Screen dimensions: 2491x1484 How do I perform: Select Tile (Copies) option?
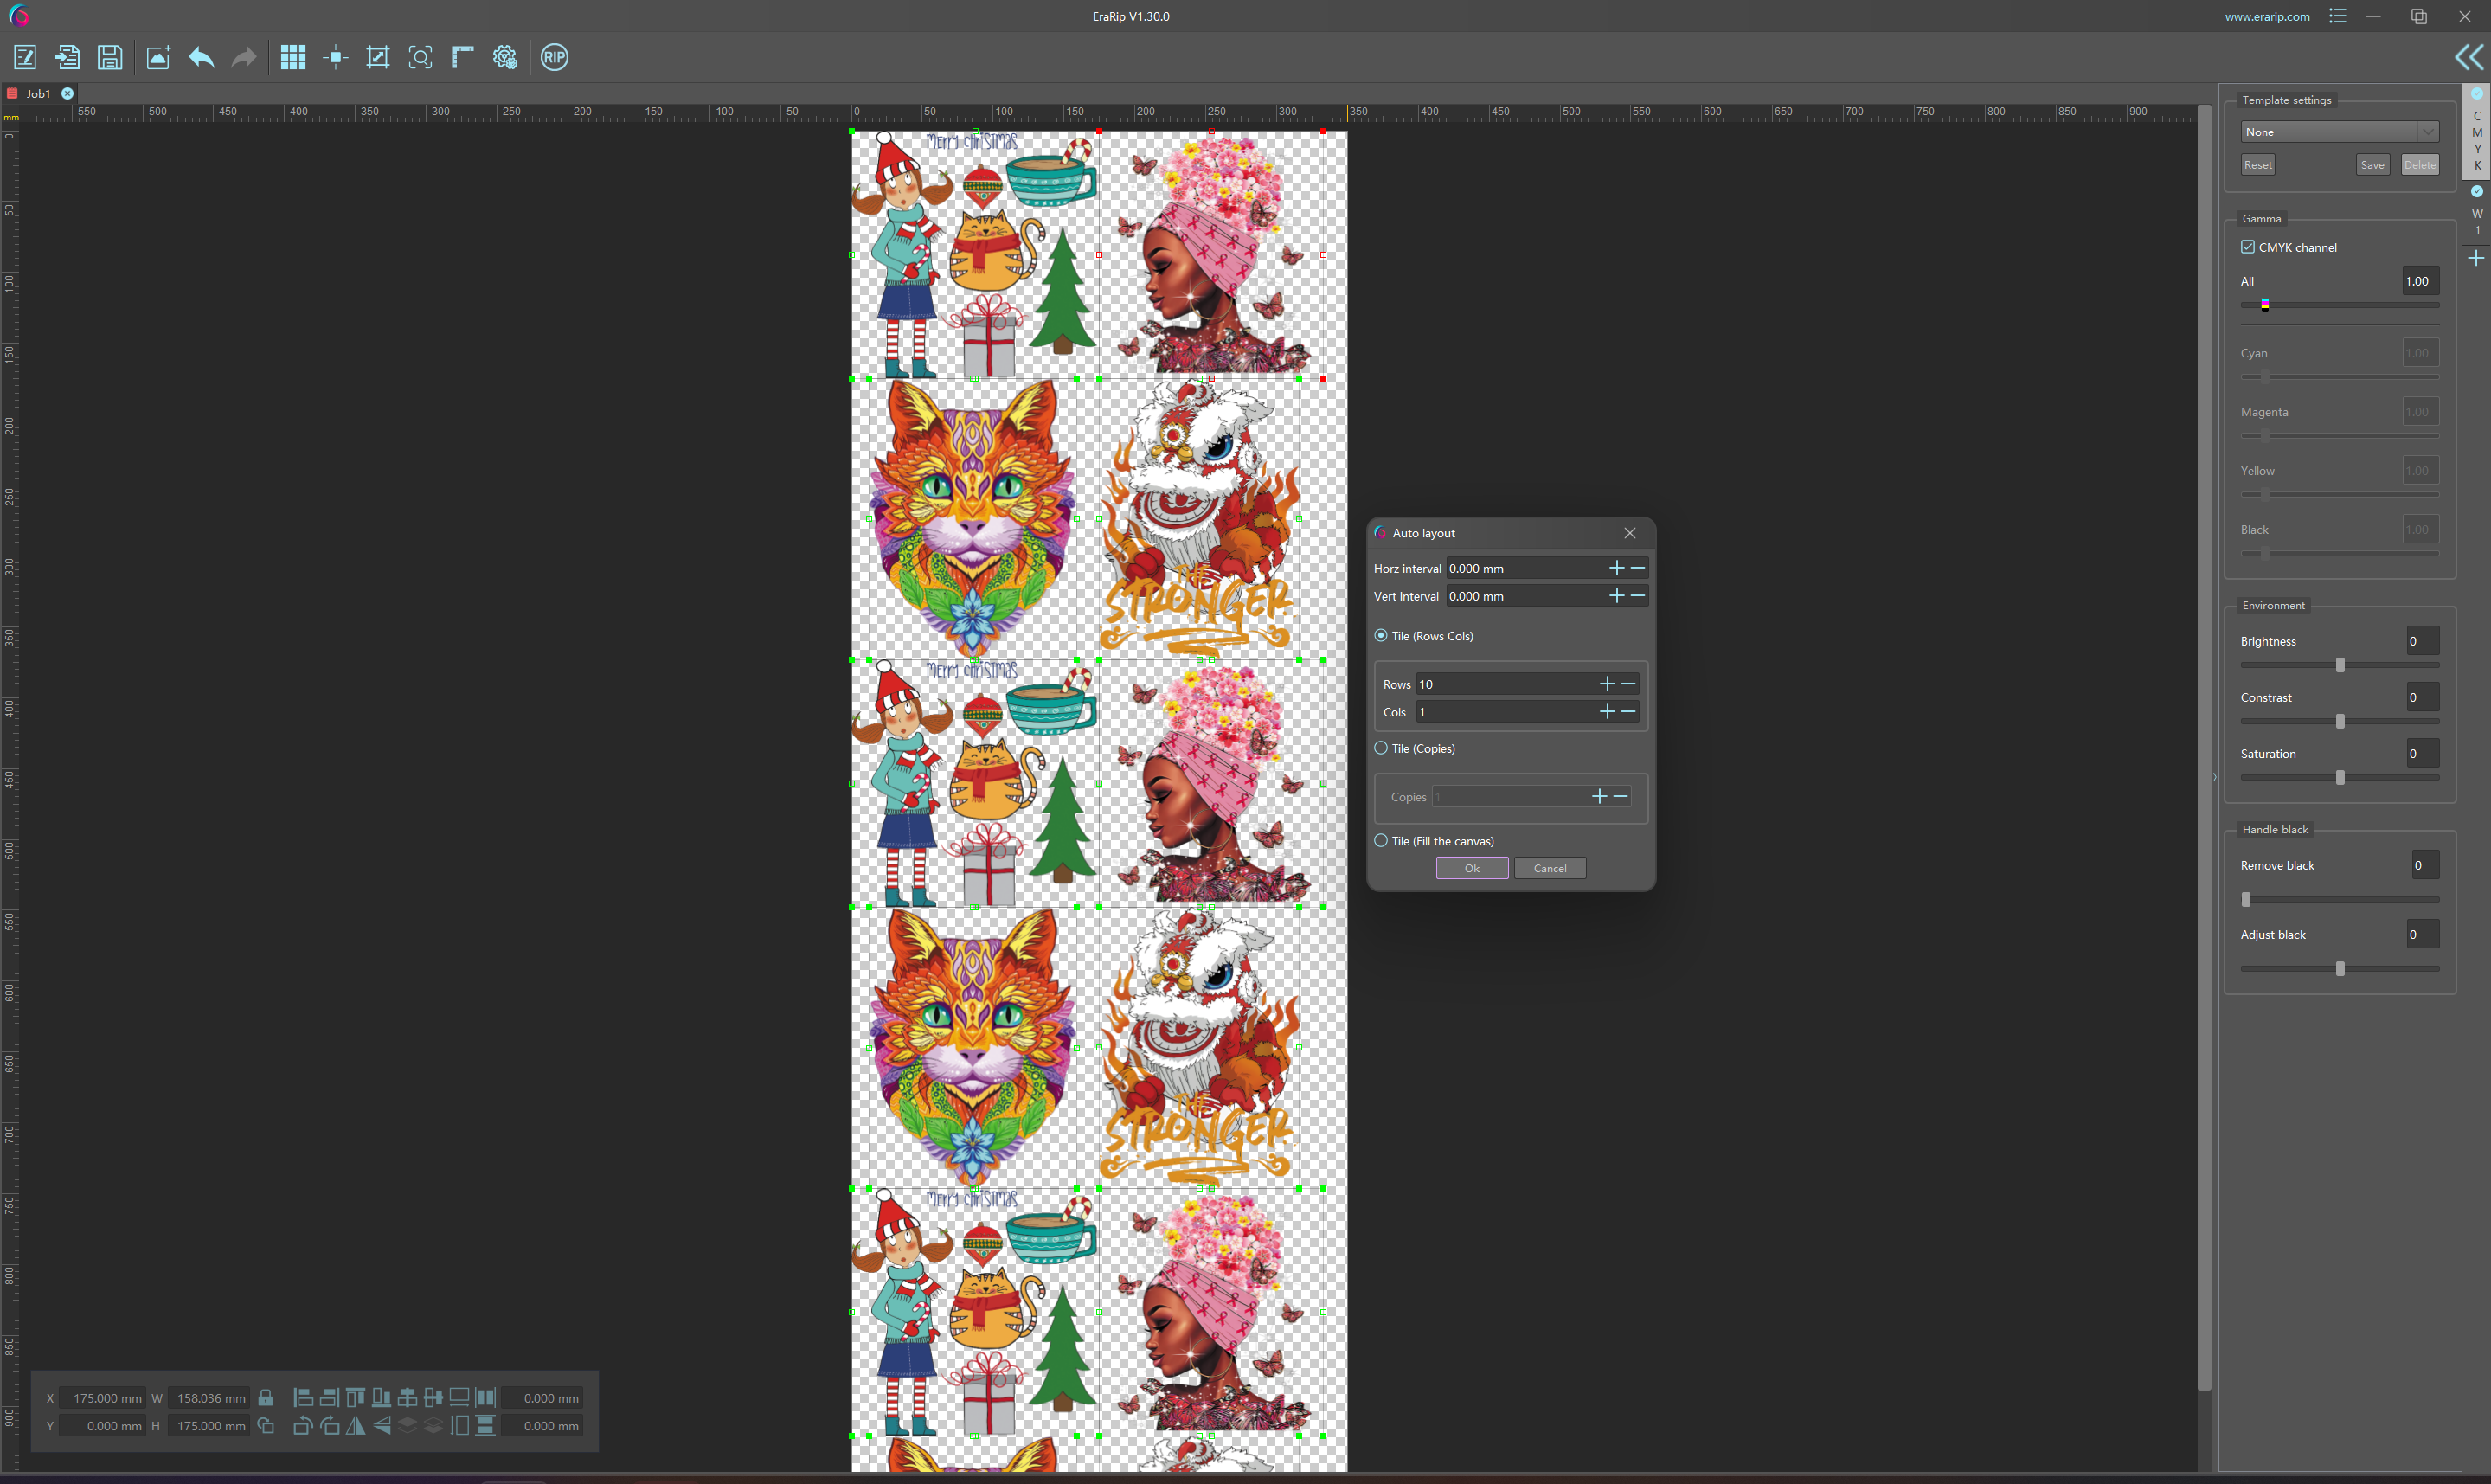(1382, 748)
